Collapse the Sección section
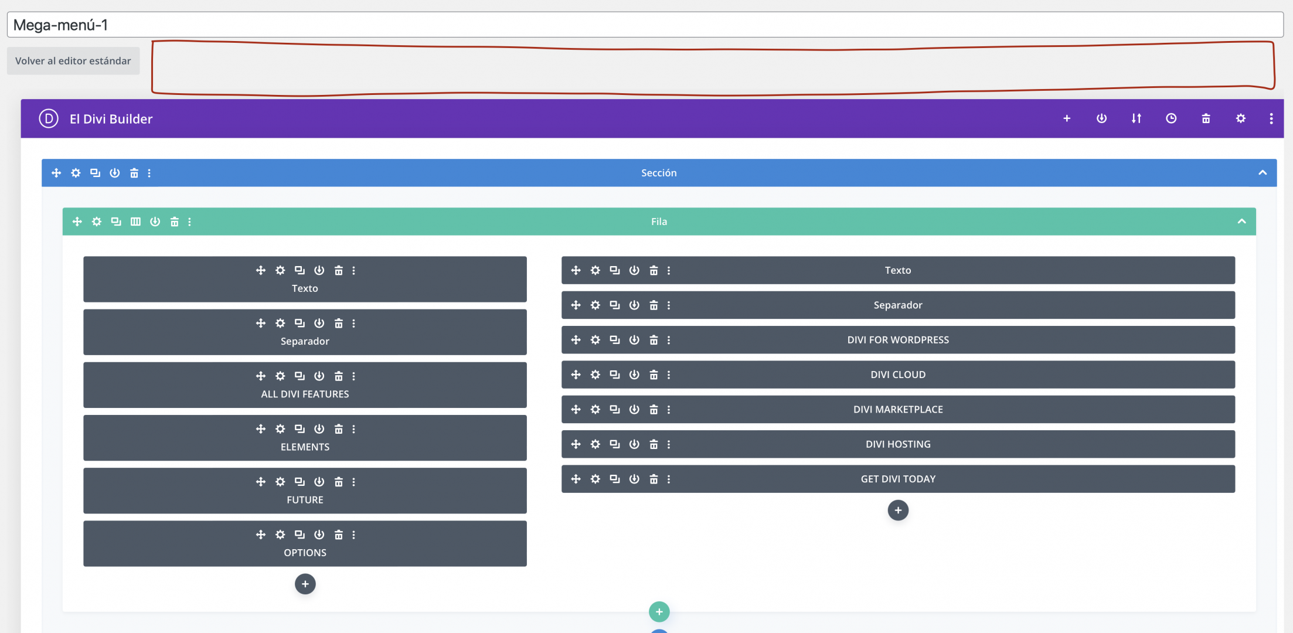This screenshot has width=1293, height=633. 1263,173
